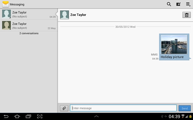Take a screenshot with capture icon
Viewport: 193px width, 120px height.
[x=40, y=116]
